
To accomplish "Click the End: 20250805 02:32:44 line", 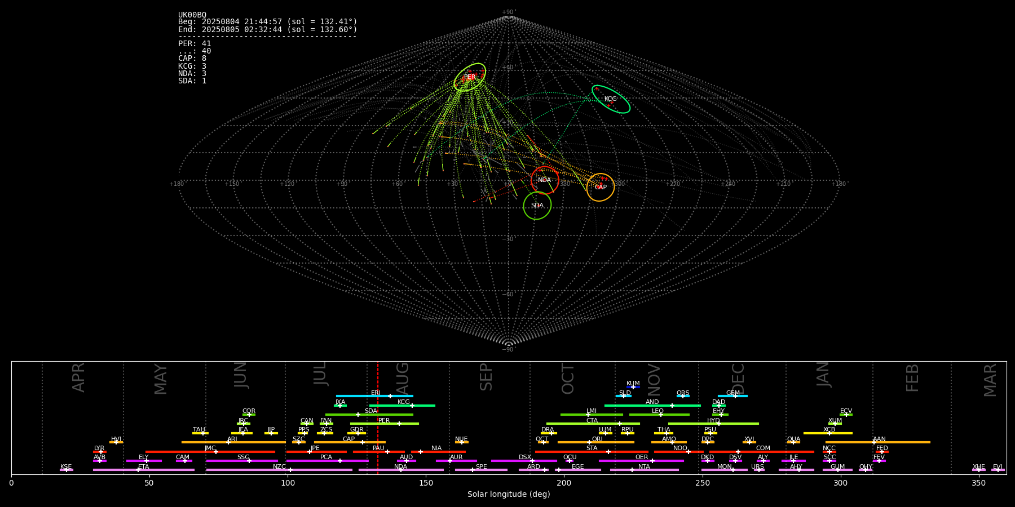I will coord(268,29).
